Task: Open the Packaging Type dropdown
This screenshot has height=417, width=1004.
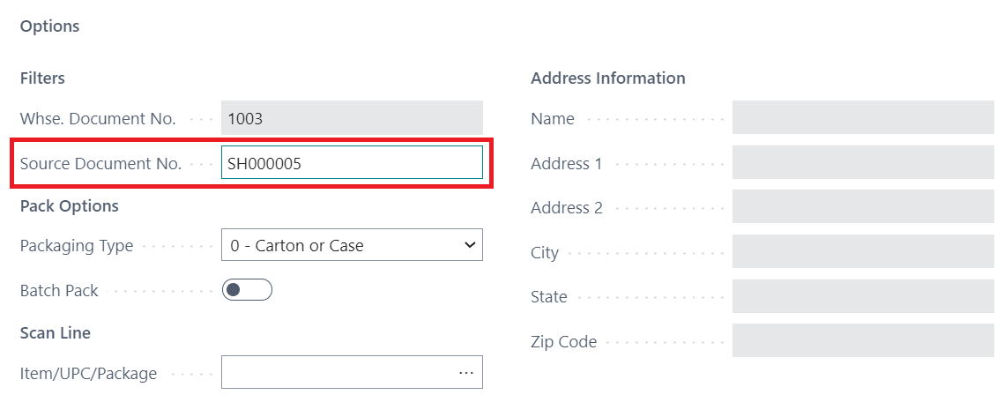Action: (352, 246)
